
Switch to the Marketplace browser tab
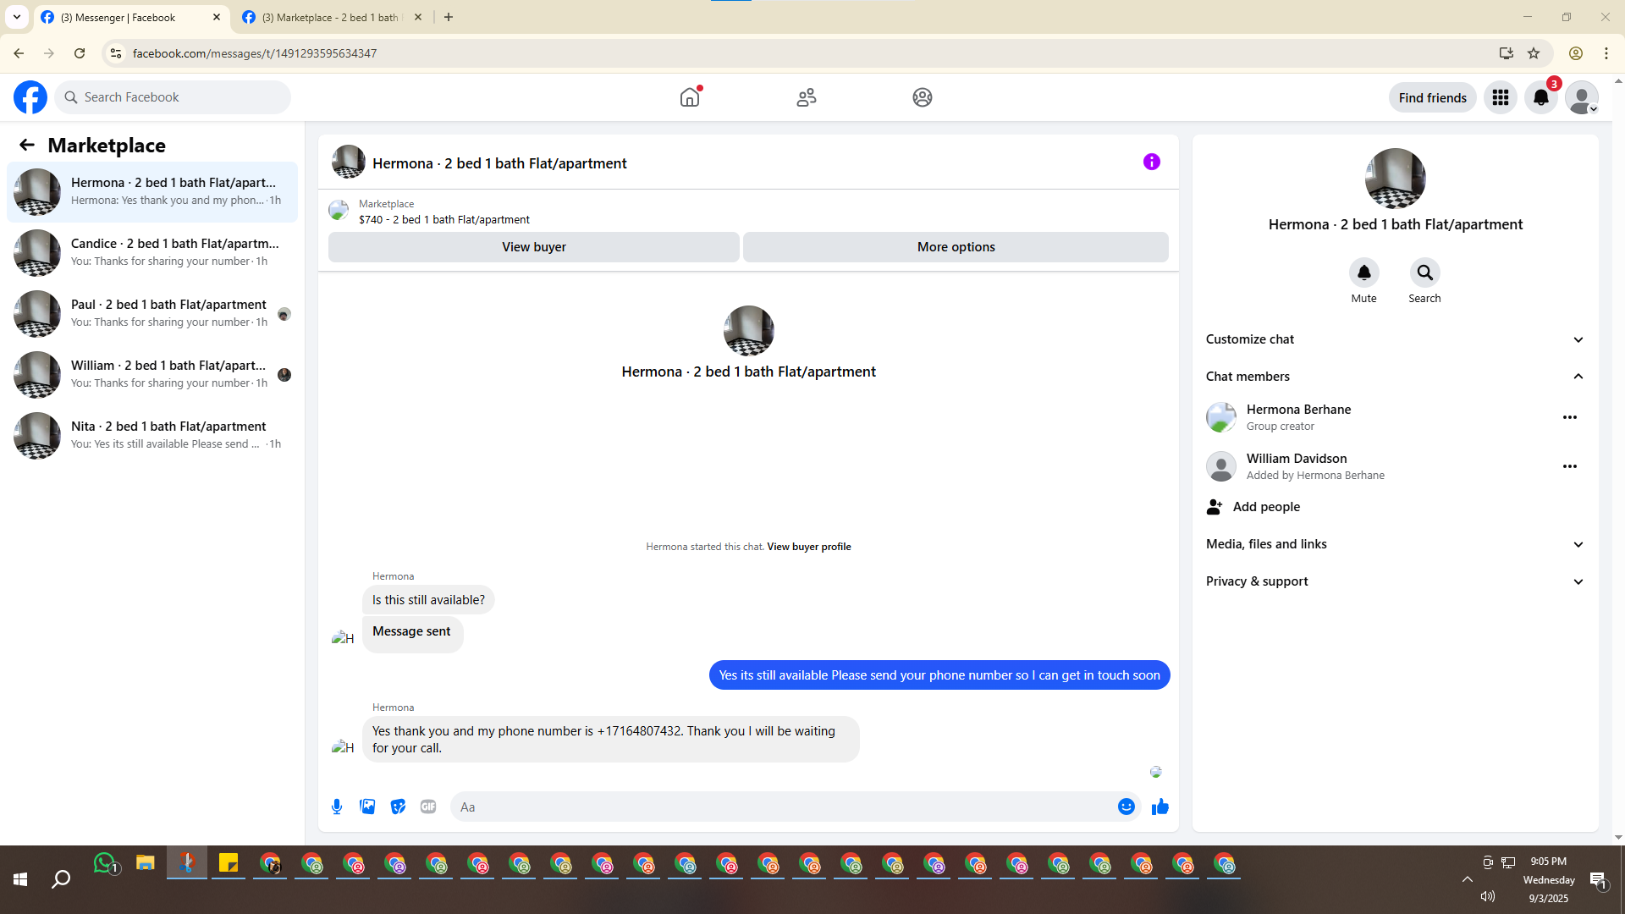[332, 17]
